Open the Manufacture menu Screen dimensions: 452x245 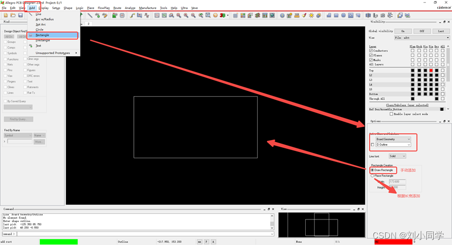pos(147,8)
